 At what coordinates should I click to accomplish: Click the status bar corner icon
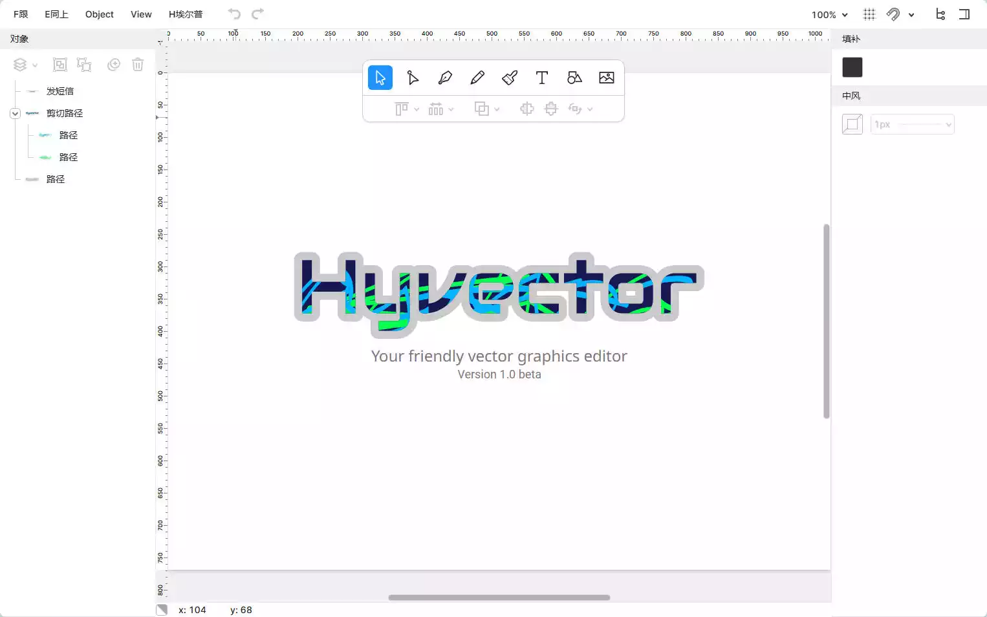point(162,609)
